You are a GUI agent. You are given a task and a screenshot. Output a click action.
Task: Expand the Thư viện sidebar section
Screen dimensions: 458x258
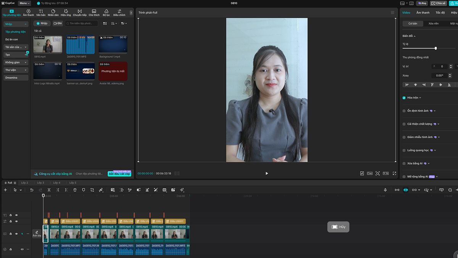pyautogui.click(x=16, y=70)
